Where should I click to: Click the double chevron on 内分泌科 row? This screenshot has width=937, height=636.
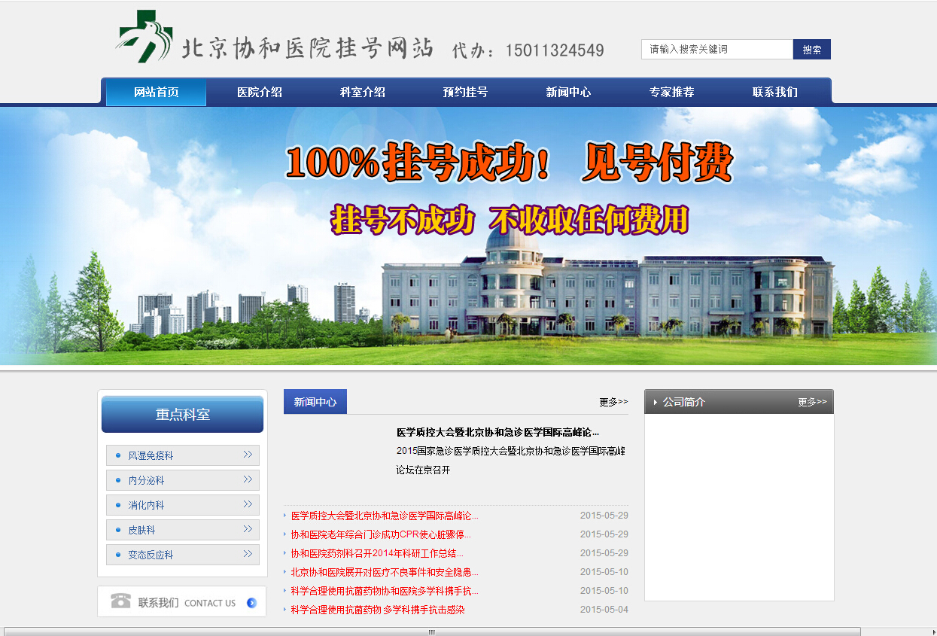[248, 479]
